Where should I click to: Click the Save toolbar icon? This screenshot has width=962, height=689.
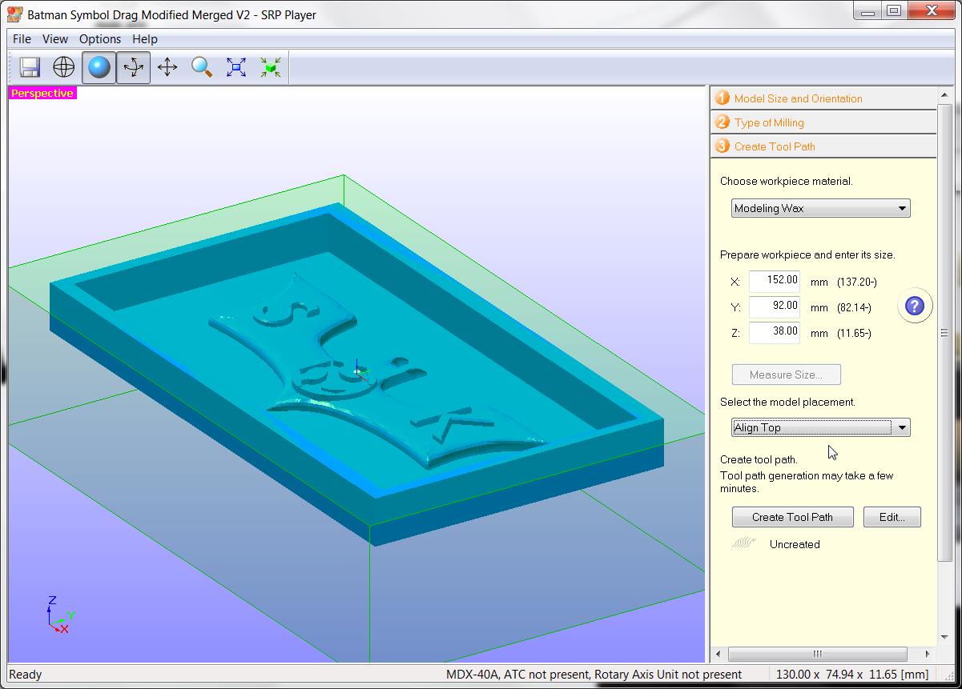coord(30,67)
